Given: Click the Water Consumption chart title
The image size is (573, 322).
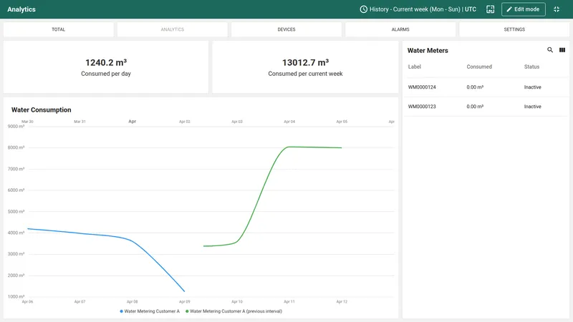Looking at the screenshot, I should [x=42, y=110].
